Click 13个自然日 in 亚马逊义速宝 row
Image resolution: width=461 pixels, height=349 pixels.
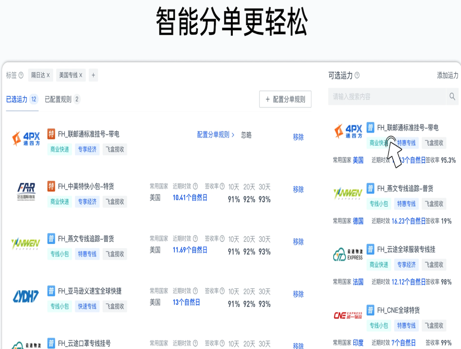click(x=186, y=302)
